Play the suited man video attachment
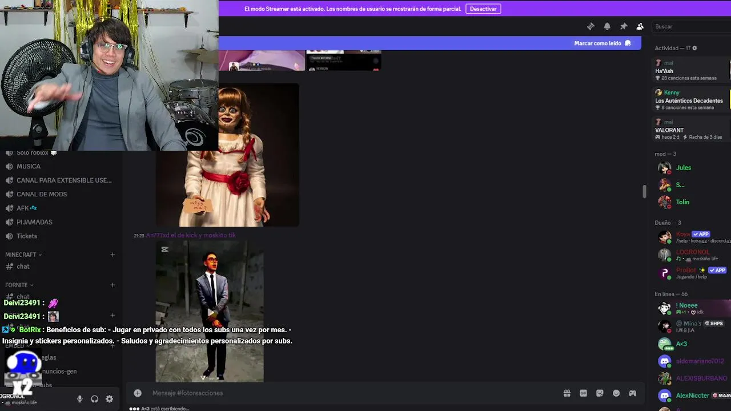The width and height of the screenshot is (731, 411). 210,311
